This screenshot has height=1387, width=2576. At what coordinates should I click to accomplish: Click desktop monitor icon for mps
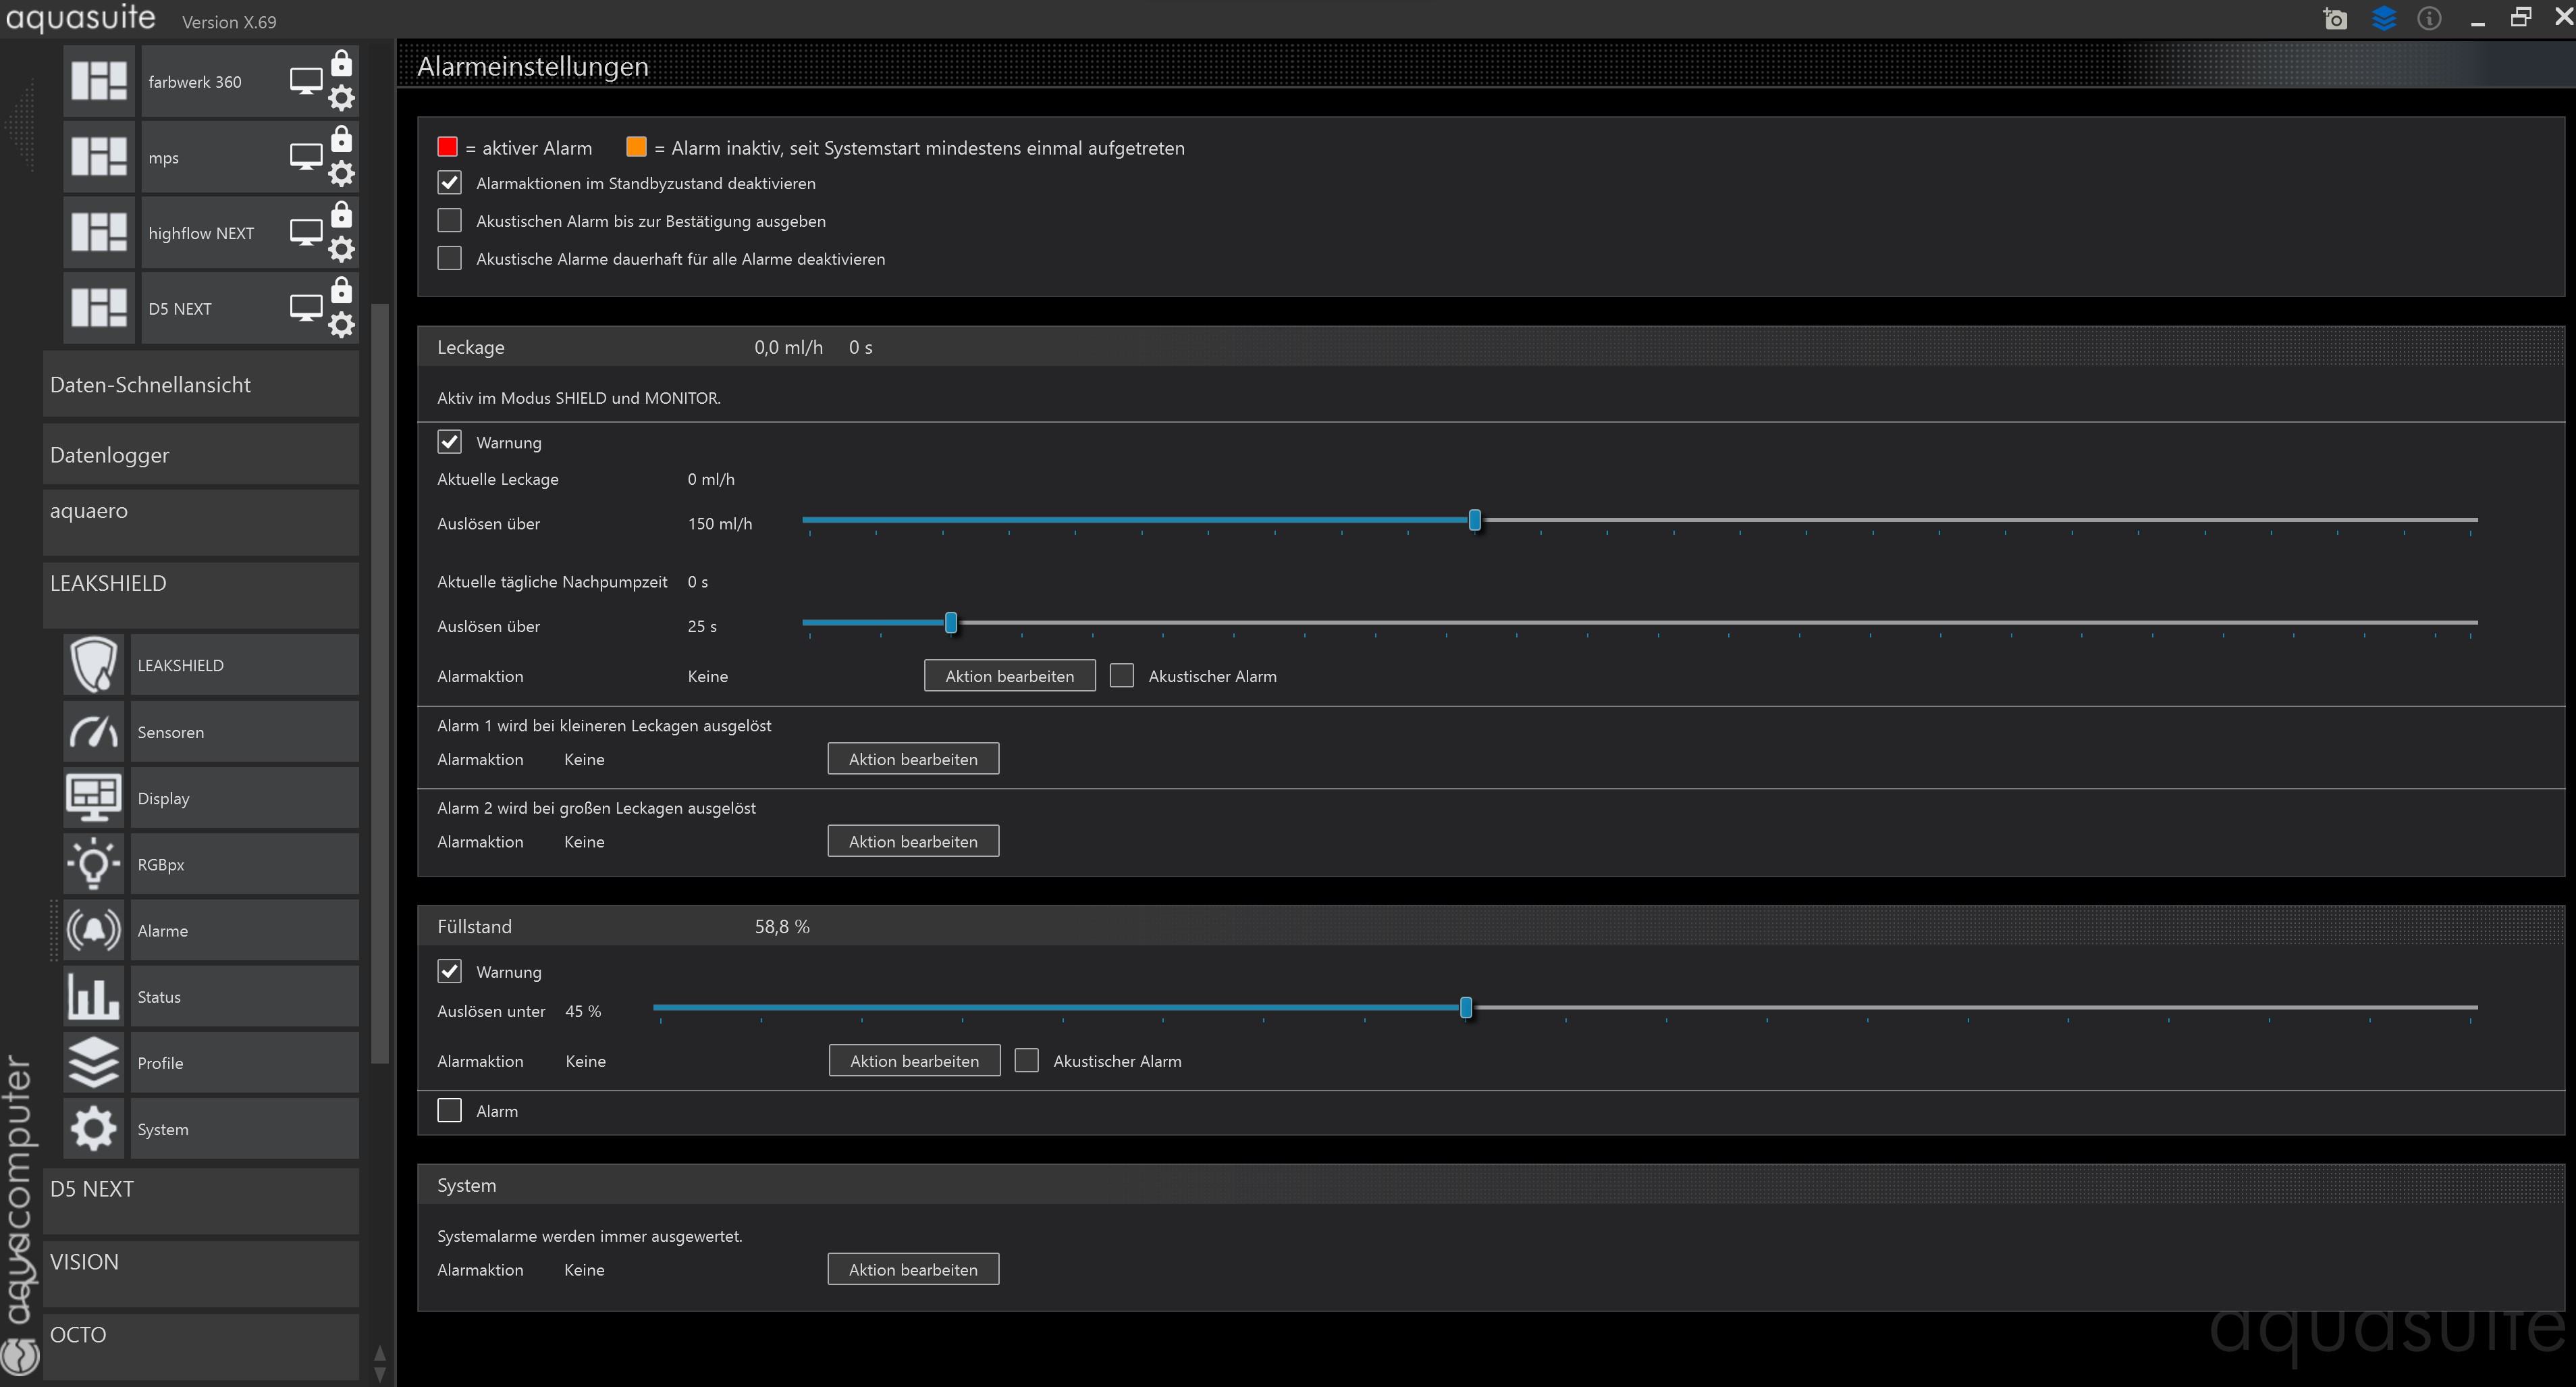pos(306,157)
